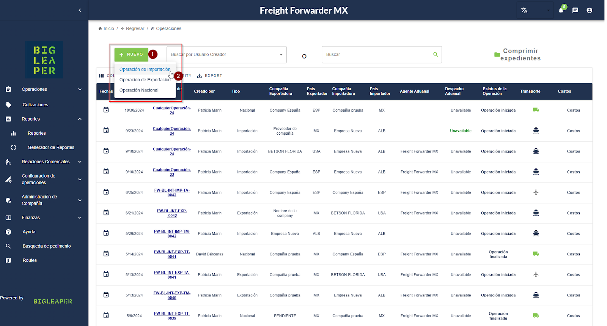Expand Administración de Compañía chevron
Image resolution: width=607 pixels, height=326 pixels.
pos(80,200)
